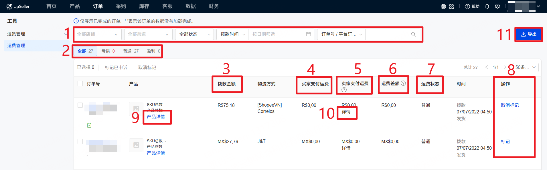Click the calendar icon in date filter
This screenshot has width=547, height=170.
tap(308, 34)
